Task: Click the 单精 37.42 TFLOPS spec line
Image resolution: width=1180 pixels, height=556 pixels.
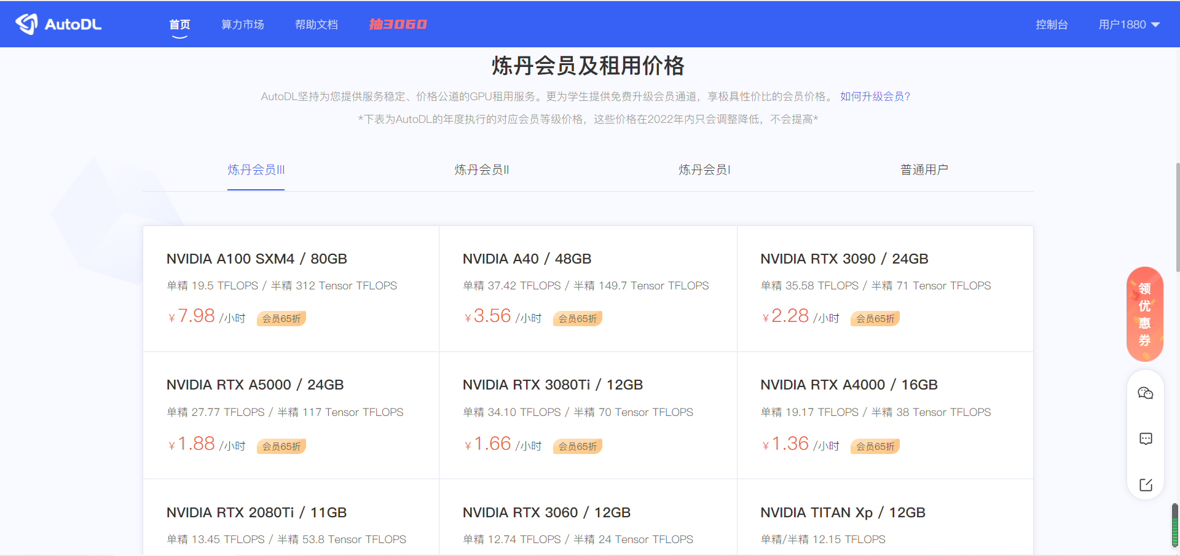Action: tap(586, 286)
